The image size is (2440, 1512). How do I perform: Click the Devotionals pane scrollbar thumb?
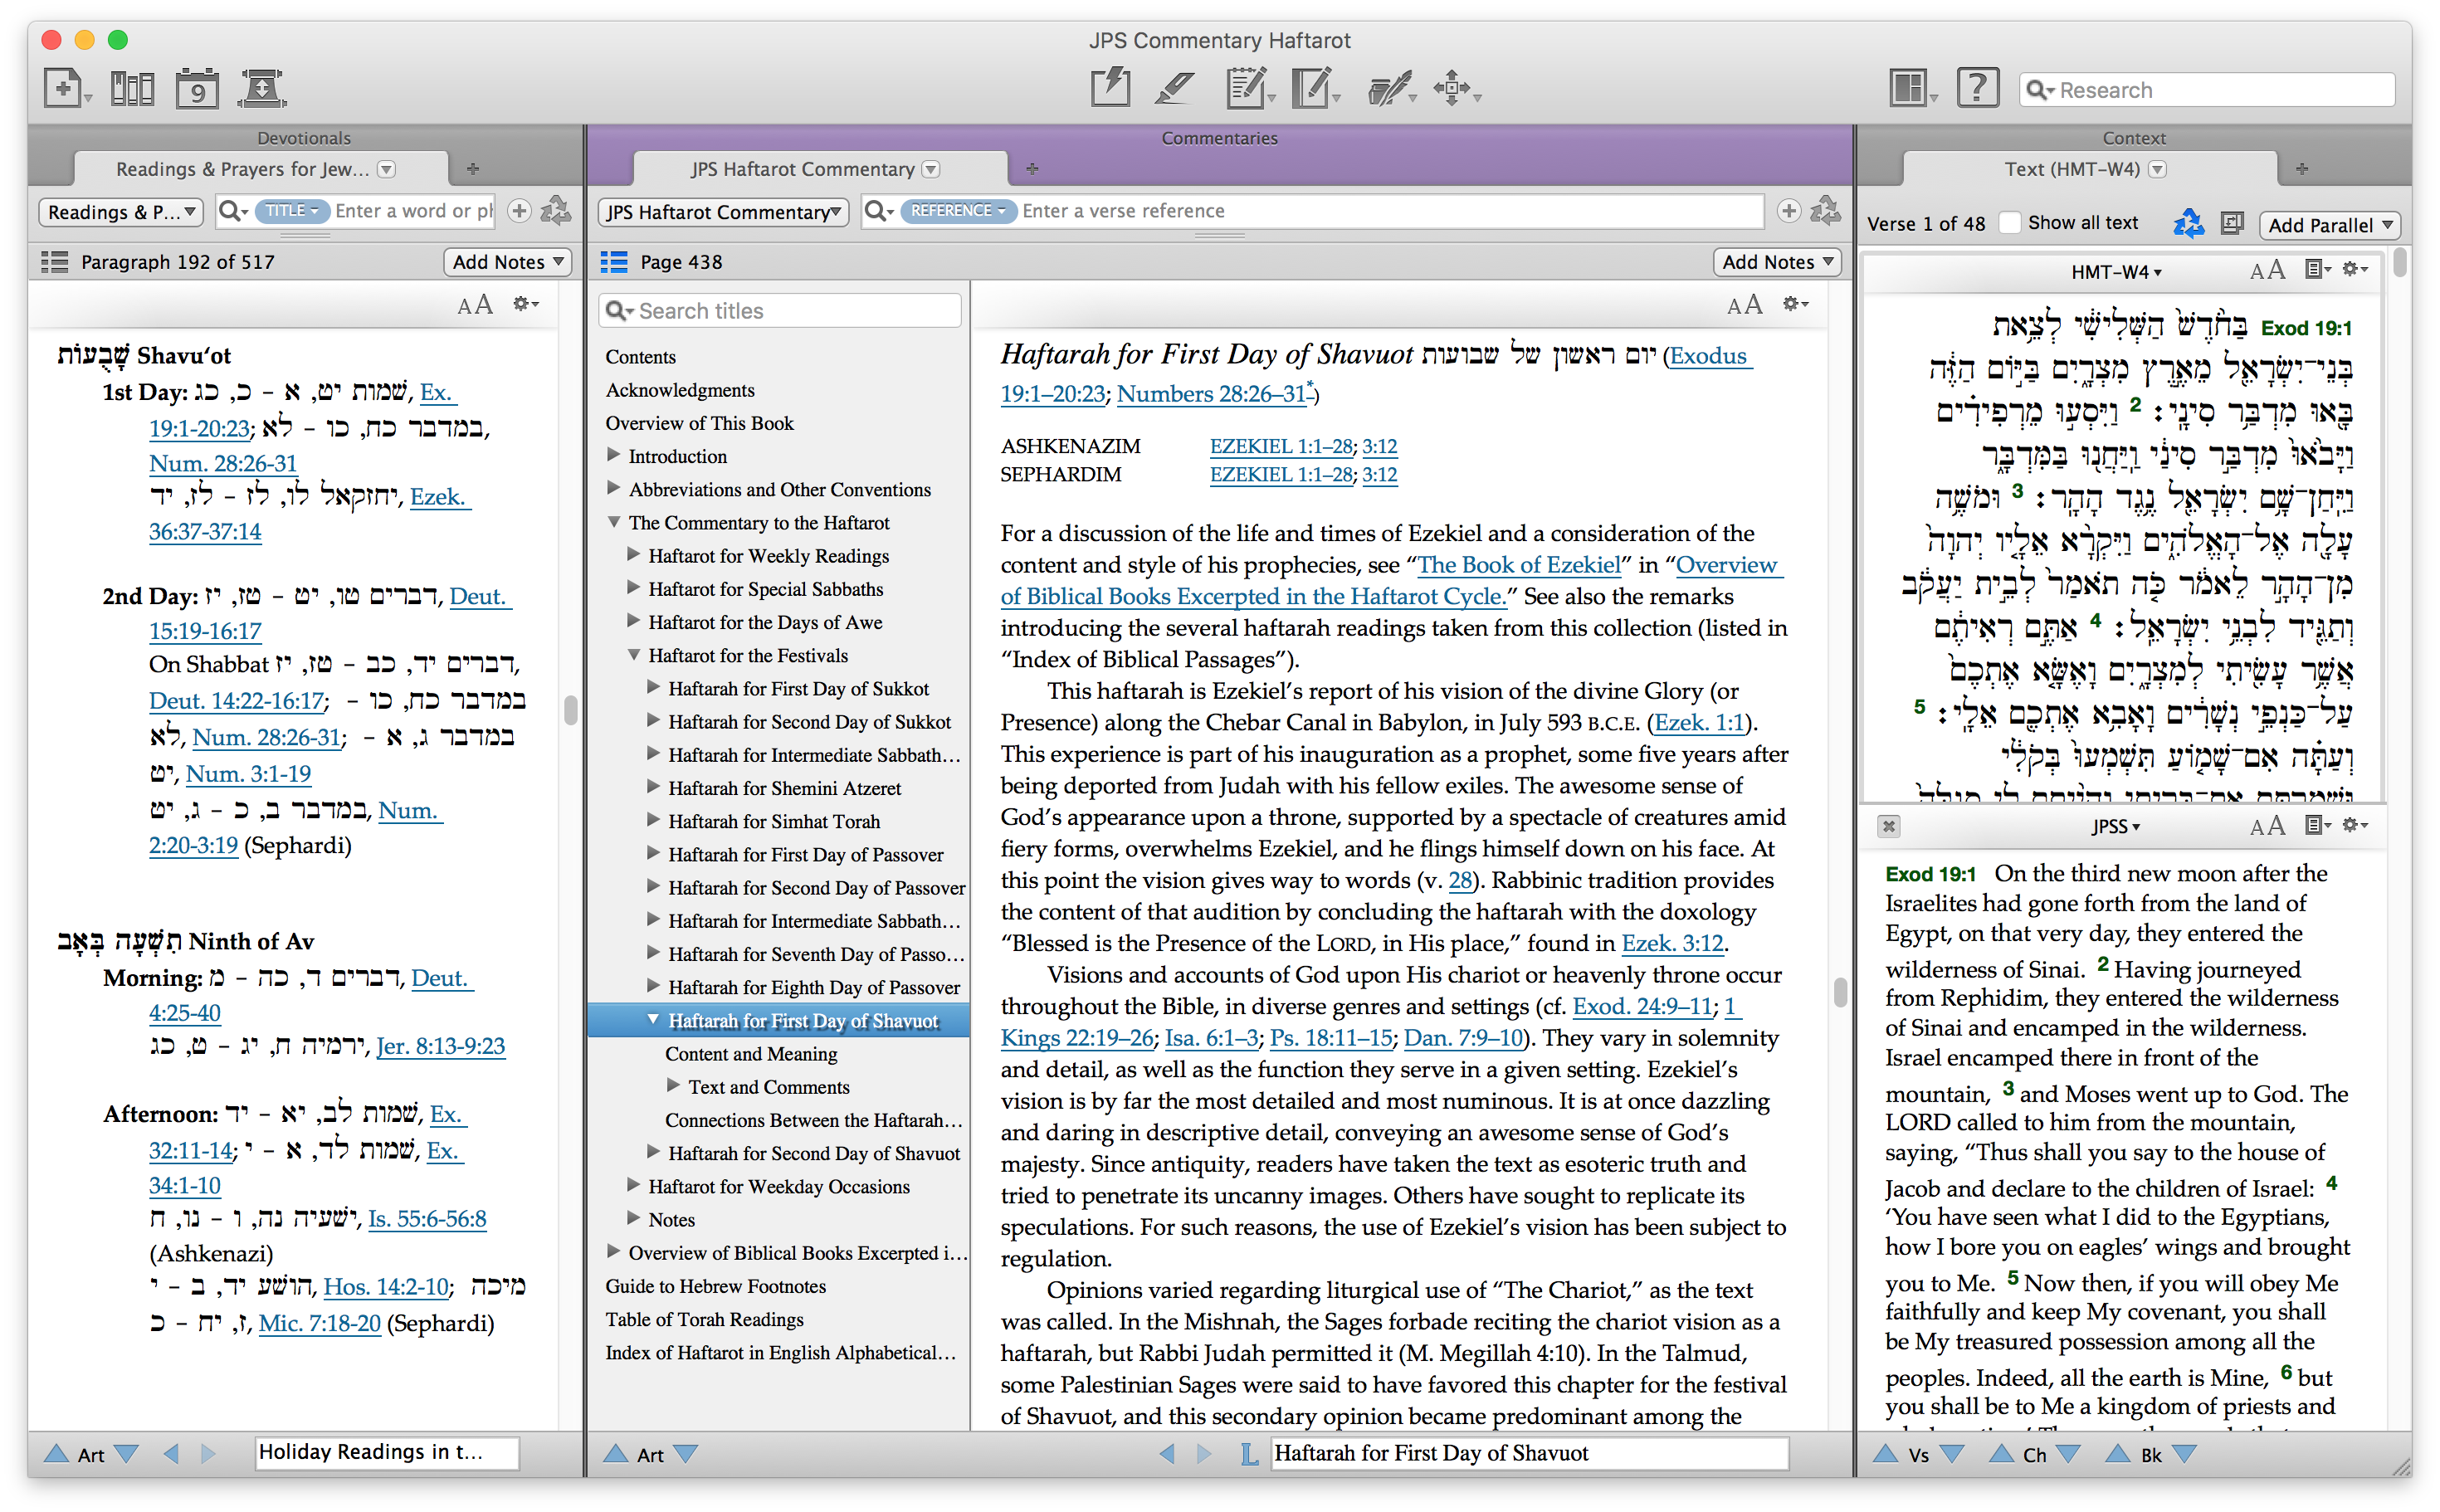(570, 710)
